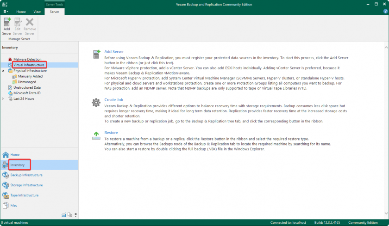Open the main hamburger menu
The height and width of the screenshot is (226, 389).
6,12
